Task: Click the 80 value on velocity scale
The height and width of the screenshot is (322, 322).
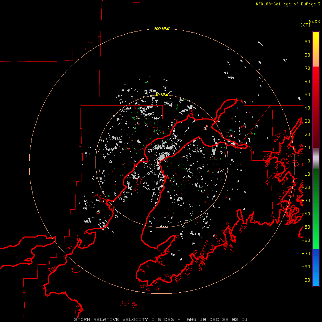Action: tap(307, 55)
